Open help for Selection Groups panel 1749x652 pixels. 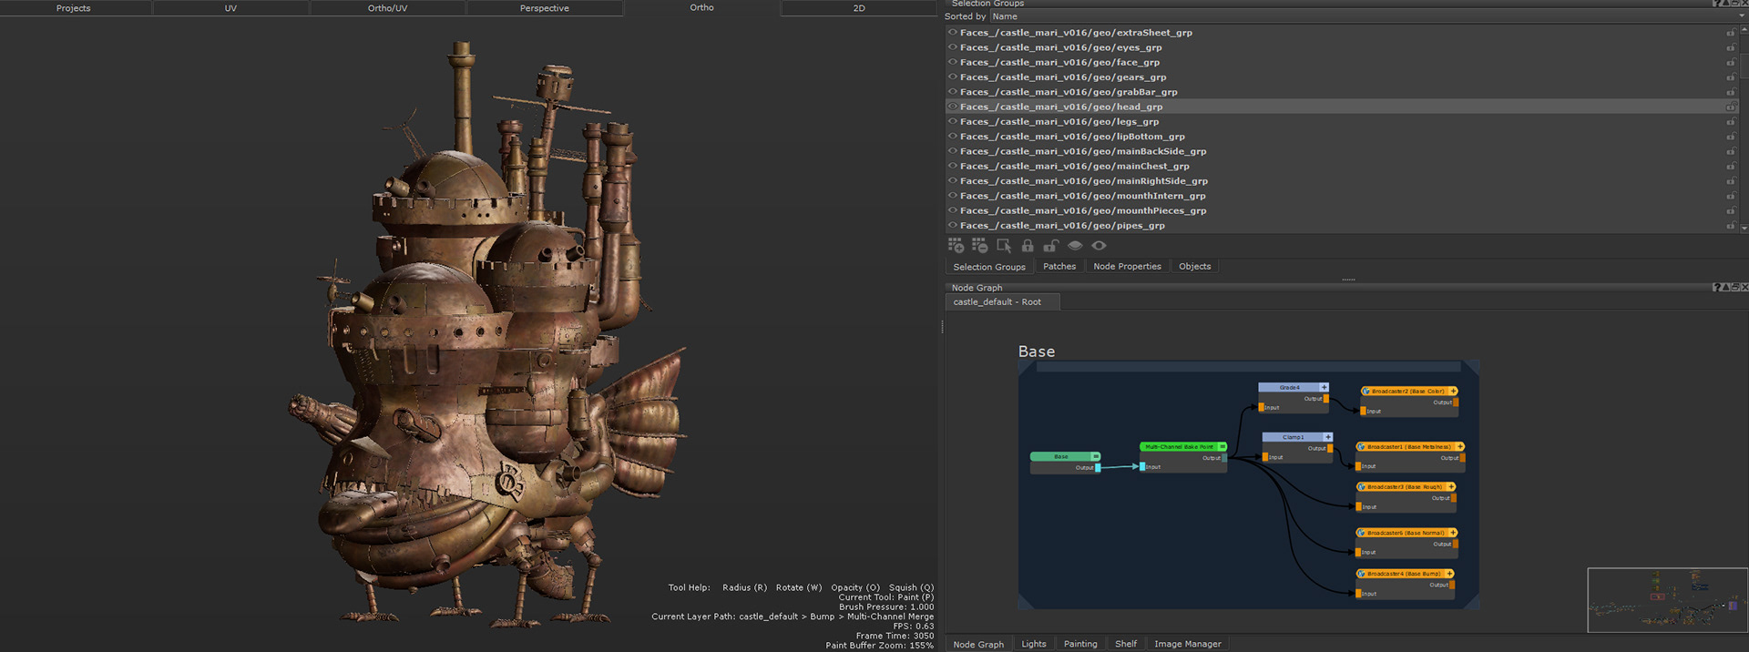point(1716,4)
